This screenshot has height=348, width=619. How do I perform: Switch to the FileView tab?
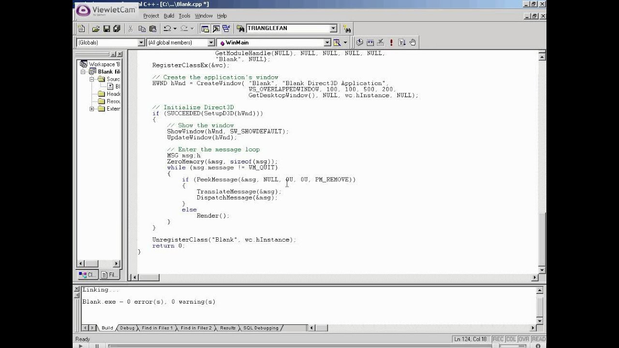click(x=109, y=275)
